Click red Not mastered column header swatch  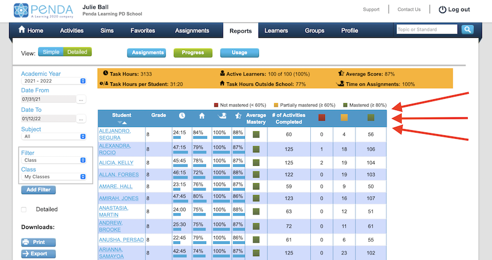click(322, 118)
